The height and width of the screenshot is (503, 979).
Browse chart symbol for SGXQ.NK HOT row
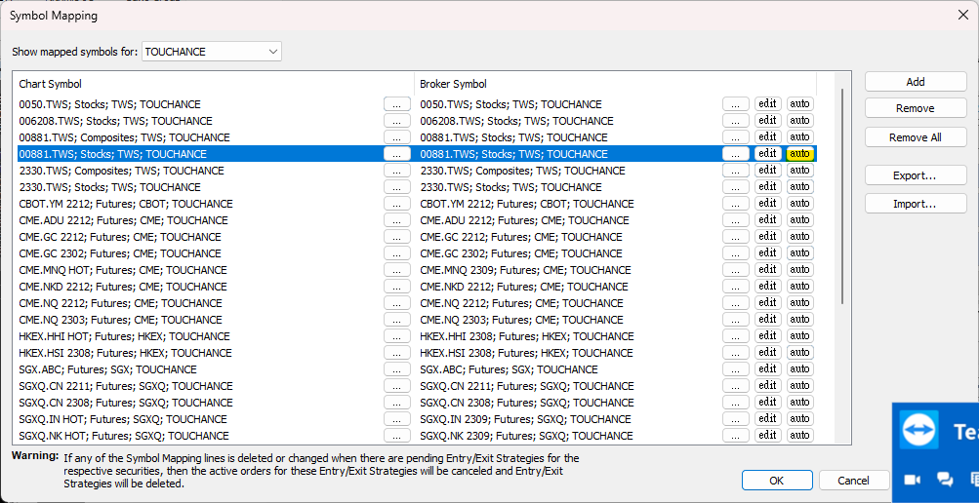coord(397,436)
